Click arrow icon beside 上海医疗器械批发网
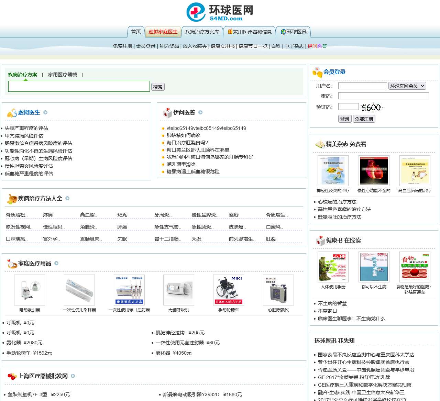The width and height of the screenshot is (440, 401). pyautogui.click(x=73, y=376)
